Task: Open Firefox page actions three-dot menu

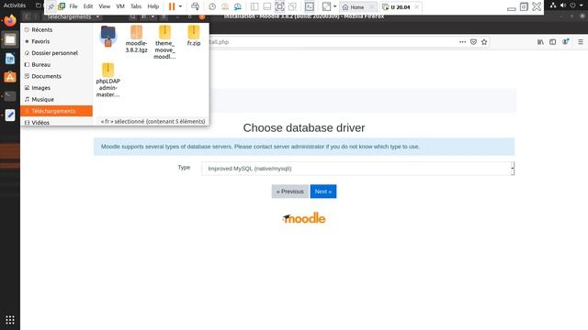Action: pyautogui.click(x=462, y=42)
